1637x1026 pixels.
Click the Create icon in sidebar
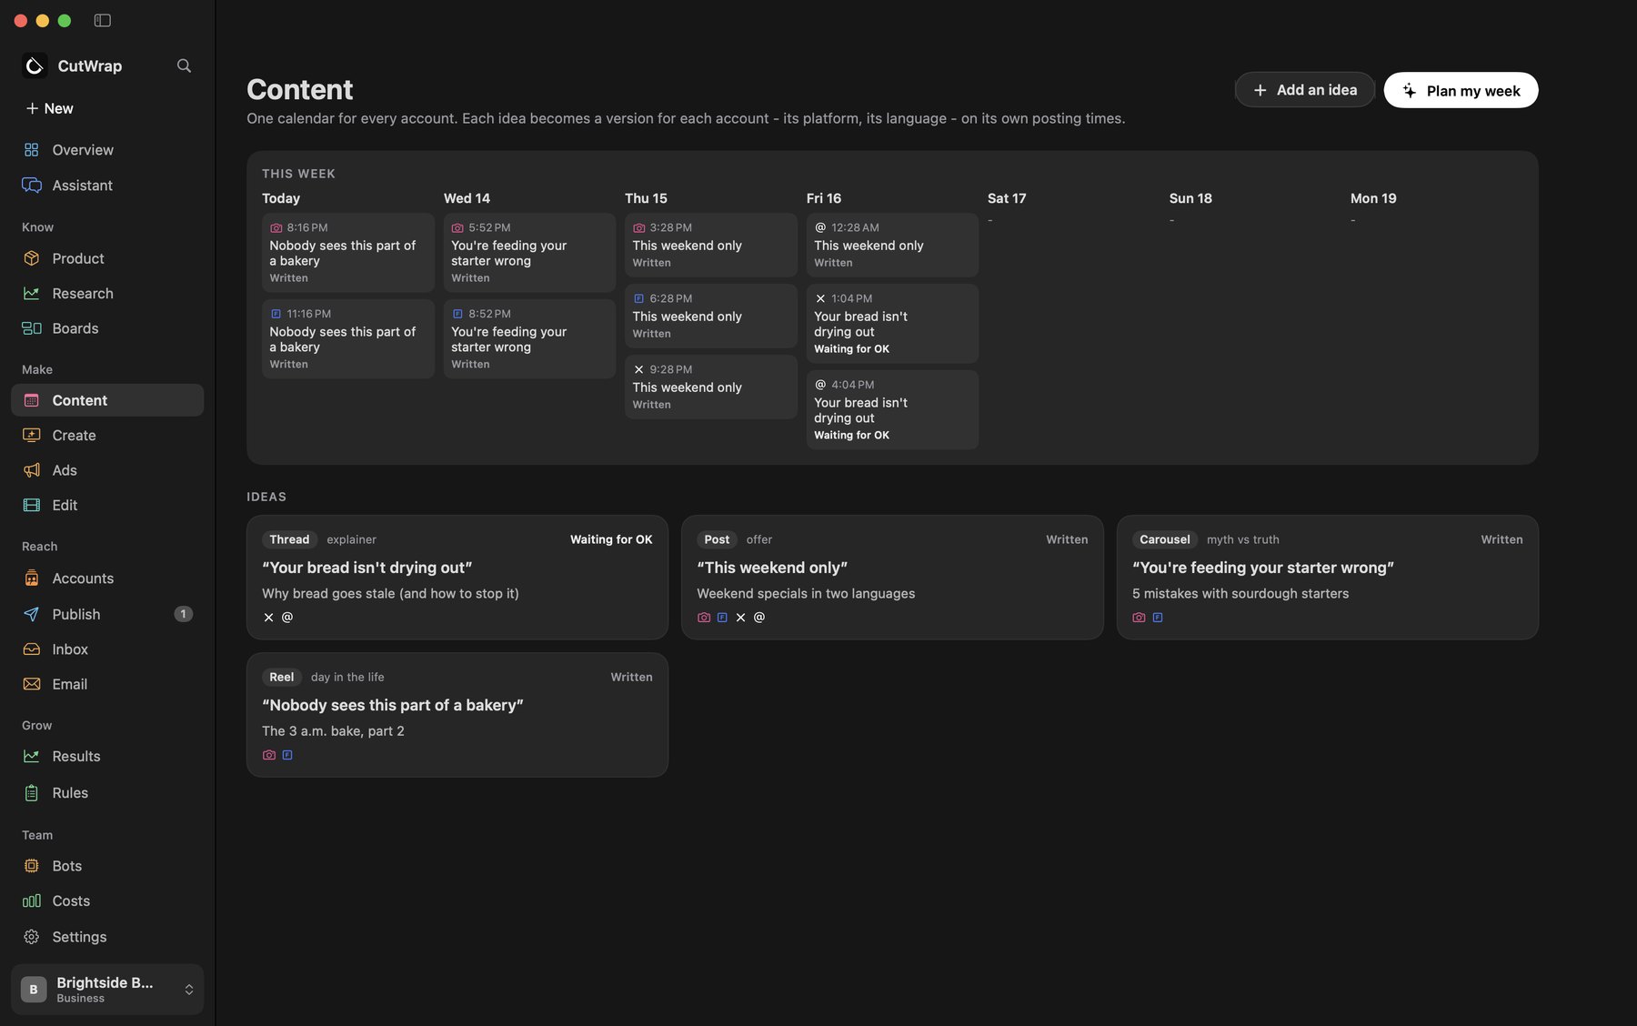[32, 436]
